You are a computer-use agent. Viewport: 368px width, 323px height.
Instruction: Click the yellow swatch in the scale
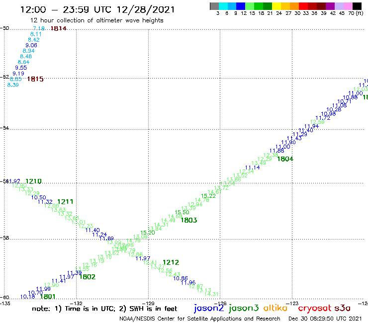point(276,6)
